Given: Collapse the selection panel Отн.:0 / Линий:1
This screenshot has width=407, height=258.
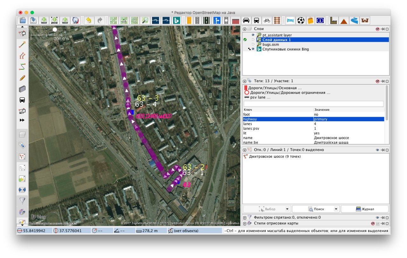Looking at the screenshot, I should pos(245,150).
